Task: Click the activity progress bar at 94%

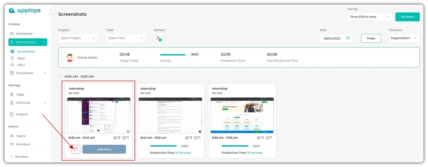Action: (173, 55)
